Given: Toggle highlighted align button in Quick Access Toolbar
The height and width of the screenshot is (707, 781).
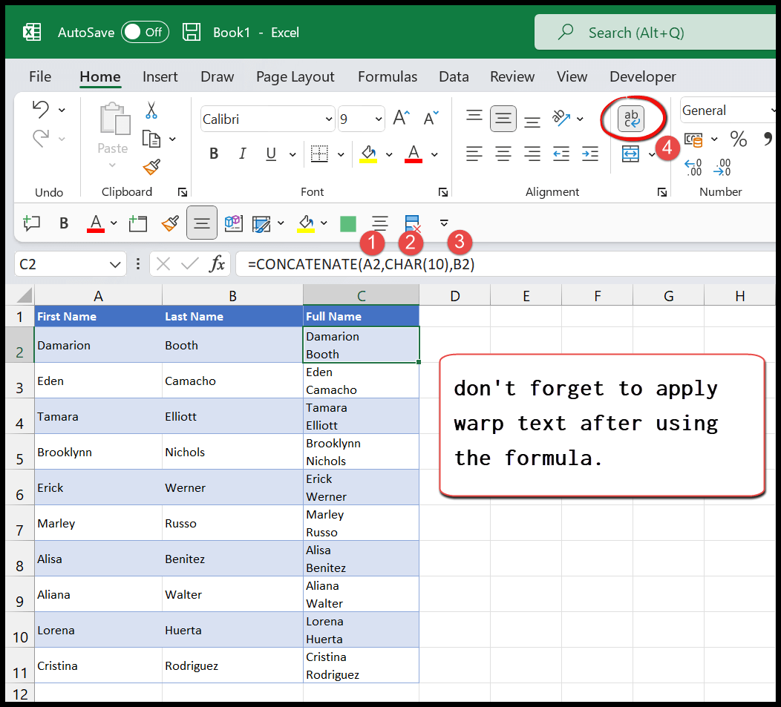Looking at the screenshot, I should [x=202, y=223].
